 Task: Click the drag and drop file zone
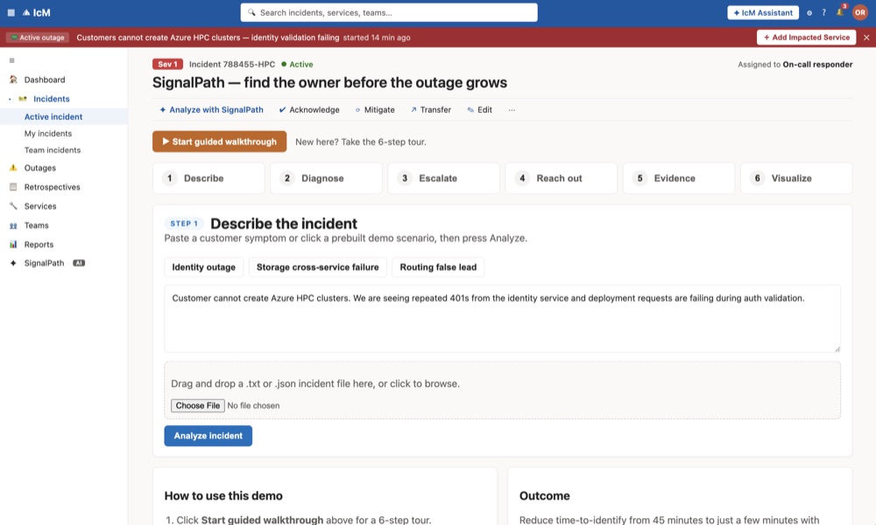(502, 390)
